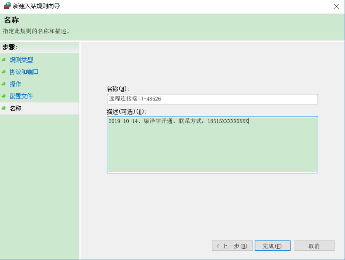Click the green bullet beside 规则类型
345x260 pixels.
tap(4, 60)
